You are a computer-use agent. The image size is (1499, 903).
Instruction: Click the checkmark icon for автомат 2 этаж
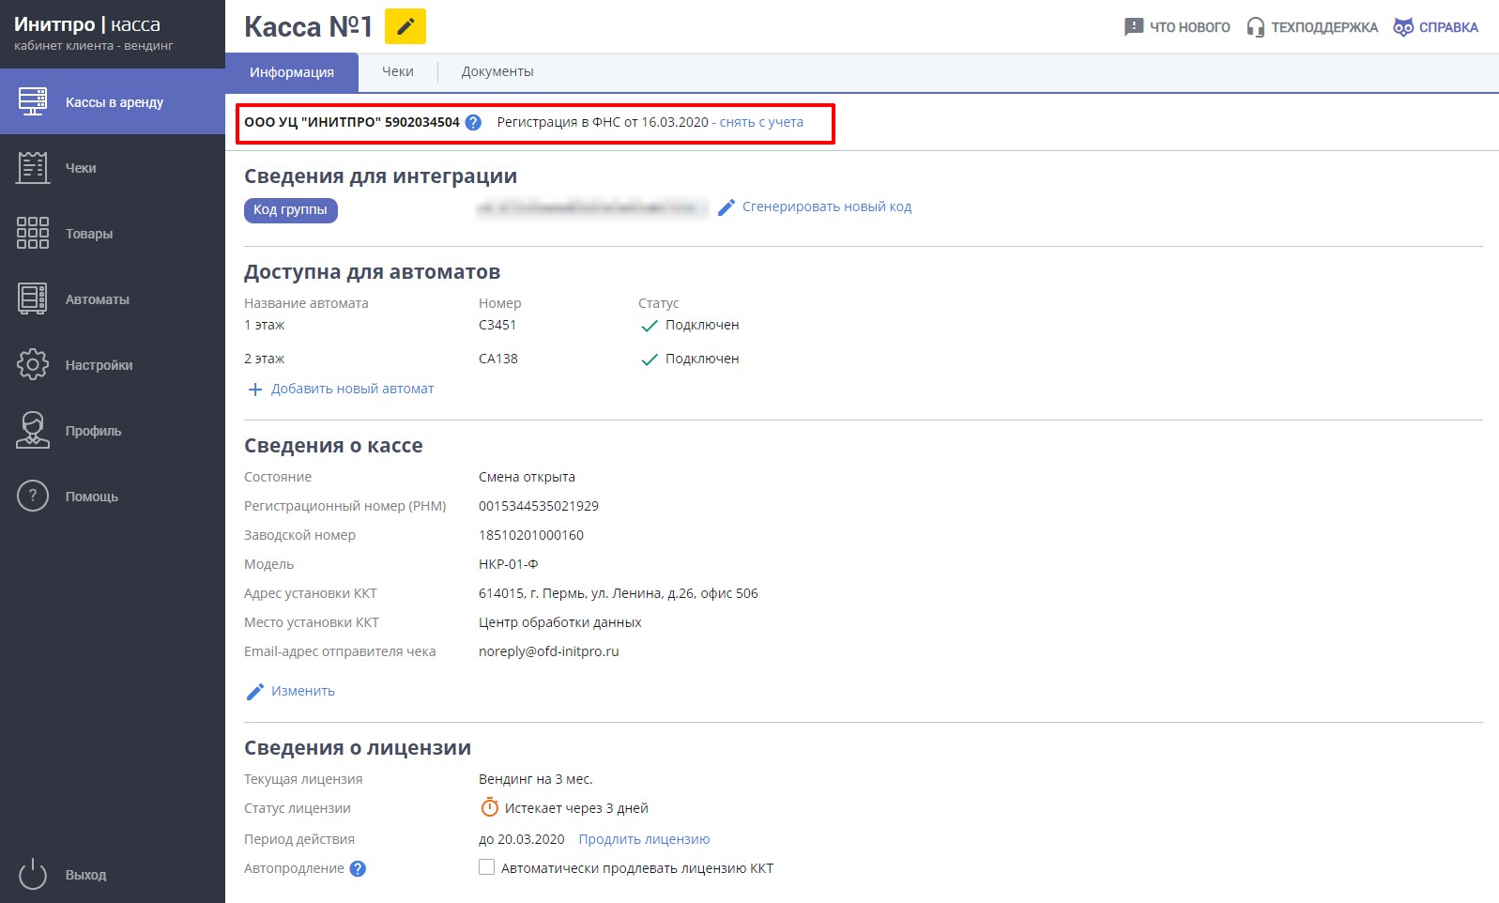click(649, 360)
